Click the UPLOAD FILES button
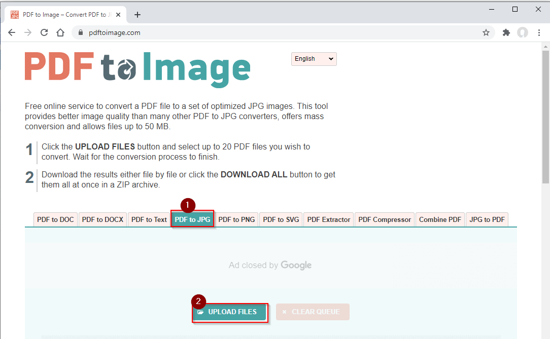 (x=230, y=312)
